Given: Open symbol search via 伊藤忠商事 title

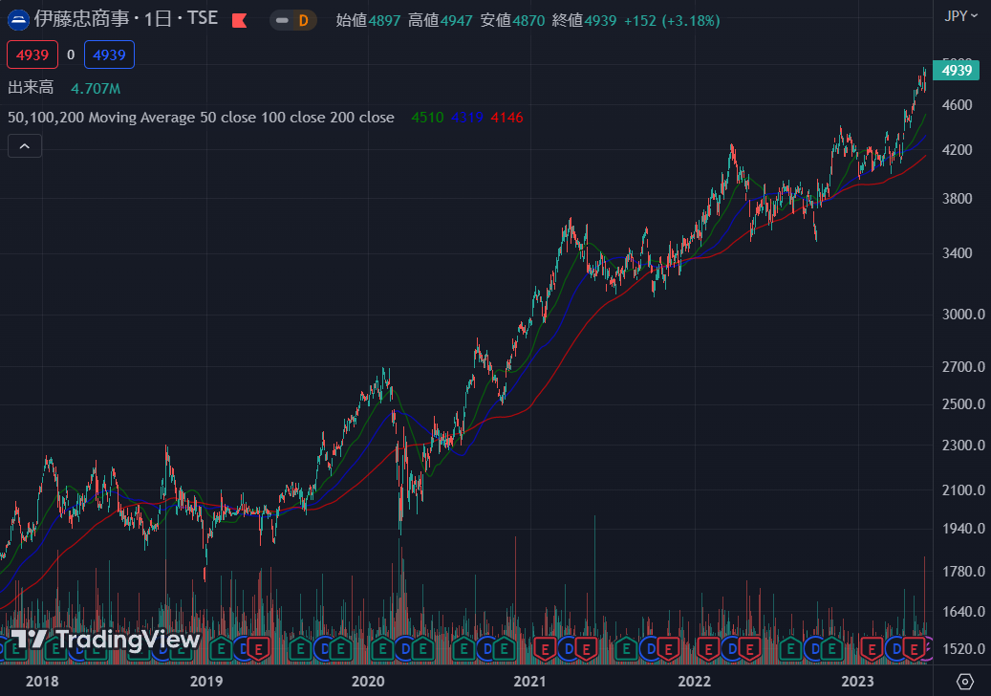Looking at the screenshot, I should (x=82, y=18).
